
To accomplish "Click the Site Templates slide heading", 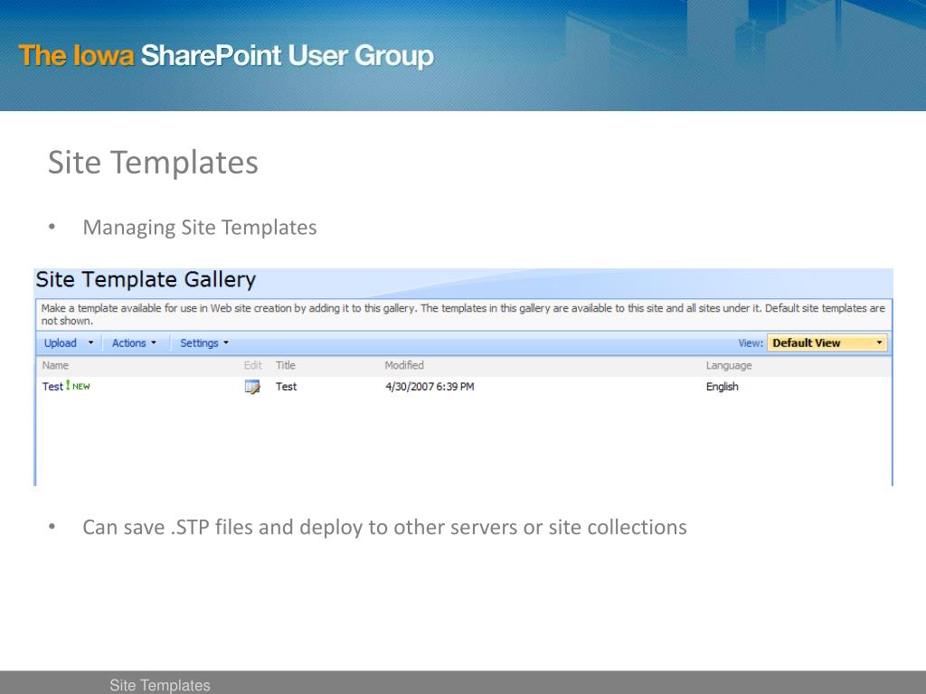I will (153, 163).
